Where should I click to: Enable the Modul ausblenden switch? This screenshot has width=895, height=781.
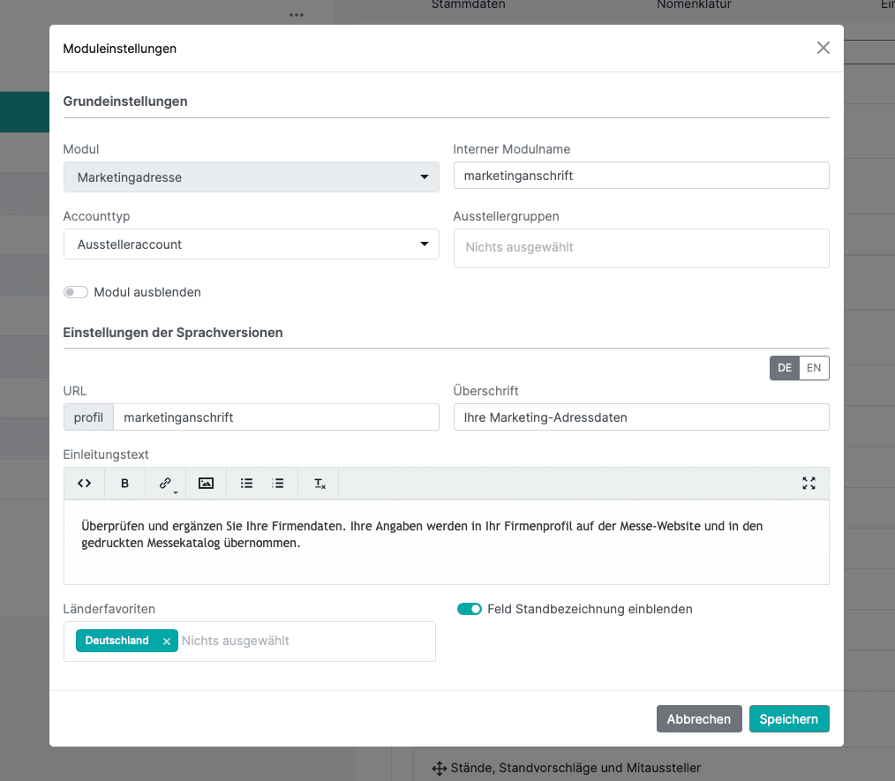[76, 292]
